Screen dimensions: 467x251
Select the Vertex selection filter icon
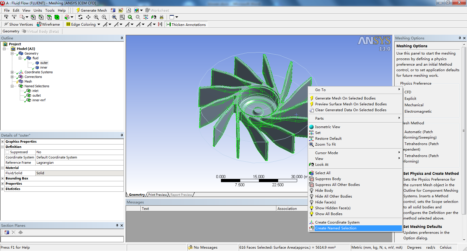tap(33, 17)
